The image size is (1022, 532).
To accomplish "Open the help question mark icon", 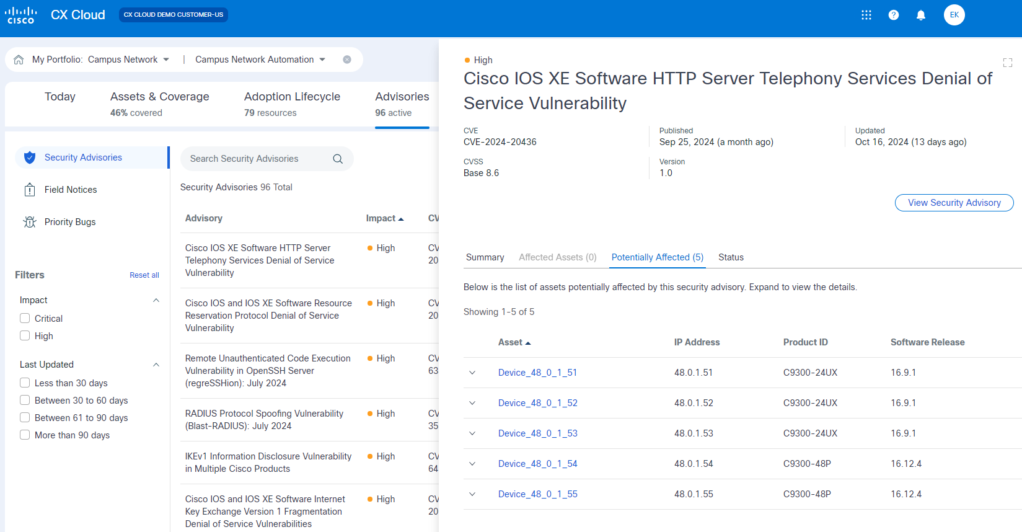I will [x=894, y=15].
